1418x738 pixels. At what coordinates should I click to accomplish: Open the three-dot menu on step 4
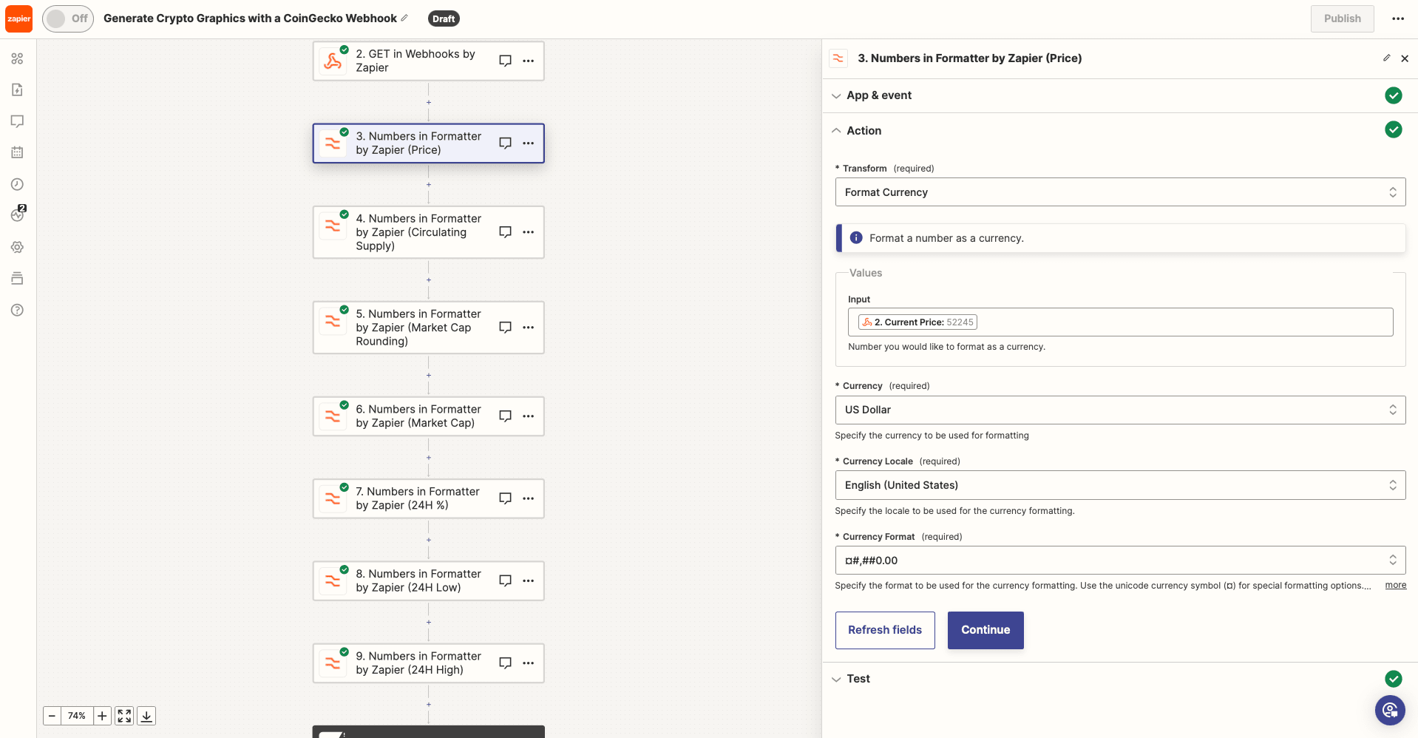click(529, 232)
